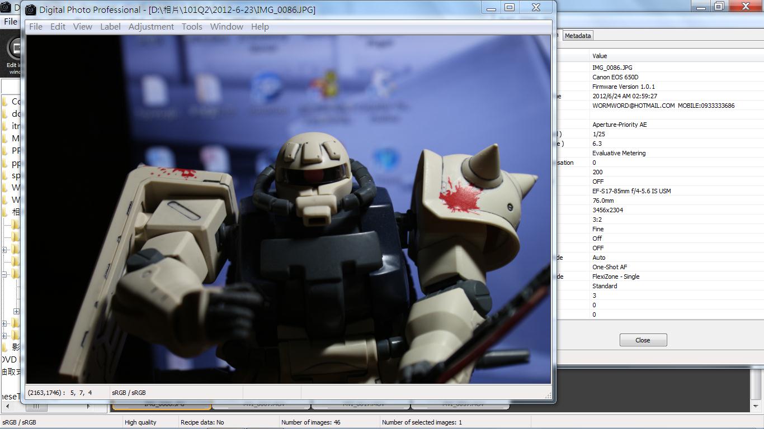Select the 'Evaluative Metering' value
The width and height of the screenshot is (764, 429).
619,153
